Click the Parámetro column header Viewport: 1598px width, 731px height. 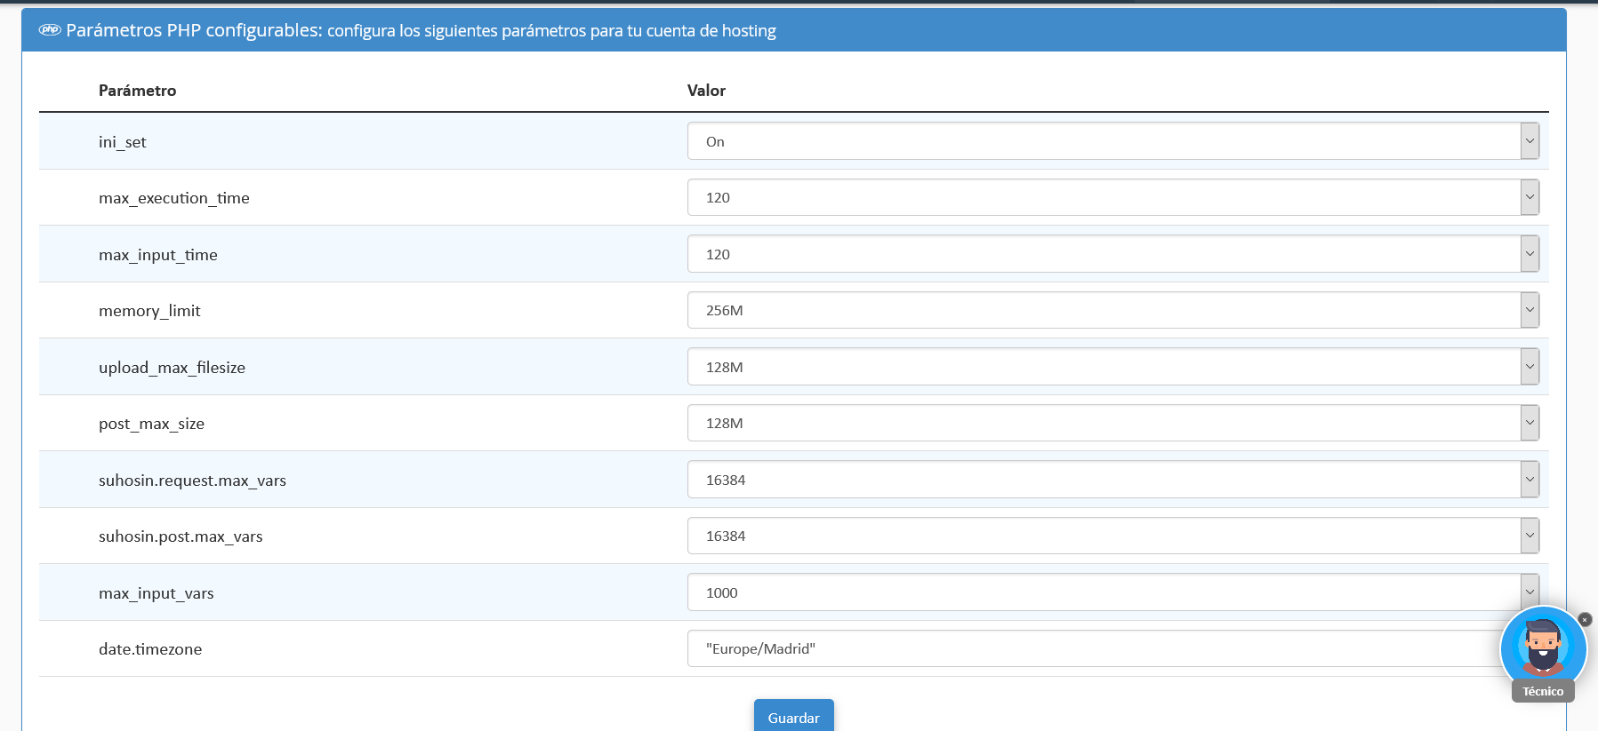click(137, 91)
